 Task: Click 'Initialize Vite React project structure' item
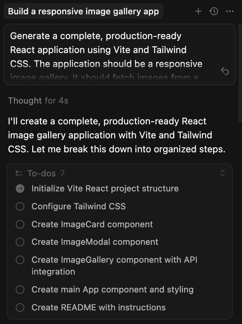(x=105, y=189)
